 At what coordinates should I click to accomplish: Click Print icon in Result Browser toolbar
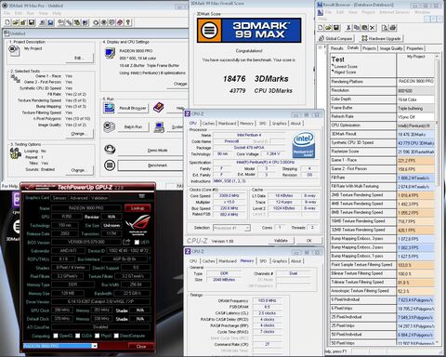coord(393,28)
